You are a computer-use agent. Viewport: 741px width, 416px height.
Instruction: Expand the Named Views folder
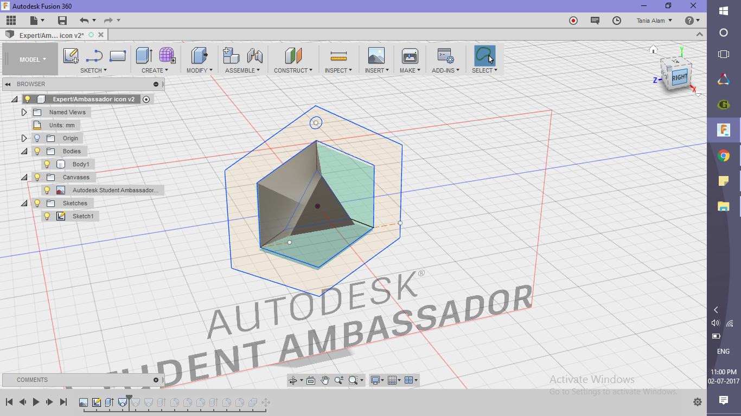[x=24, y=112]
